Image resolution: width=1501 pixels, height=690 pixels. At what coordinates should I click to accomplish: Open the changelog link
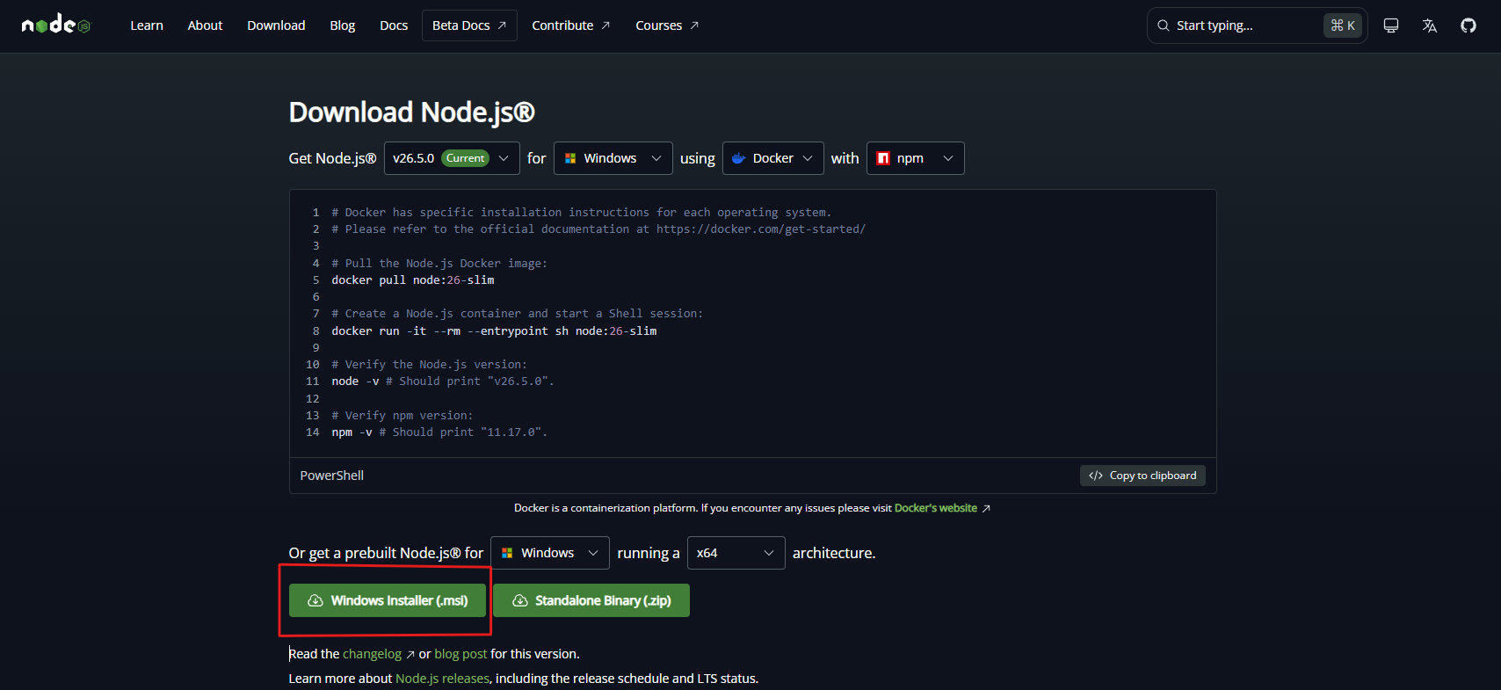click(372, 654)
